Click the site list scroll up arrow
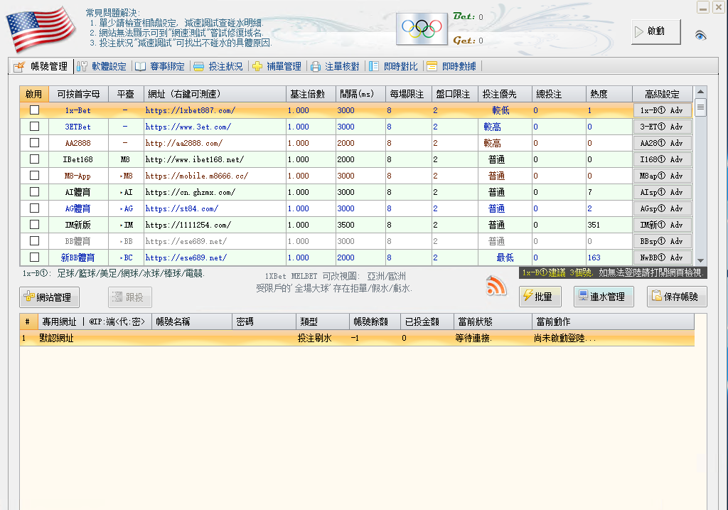 click(700, 91)
